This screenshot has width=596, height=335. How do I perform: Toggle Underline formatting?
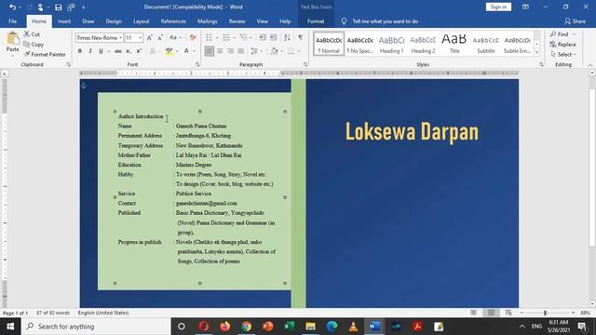101,51
